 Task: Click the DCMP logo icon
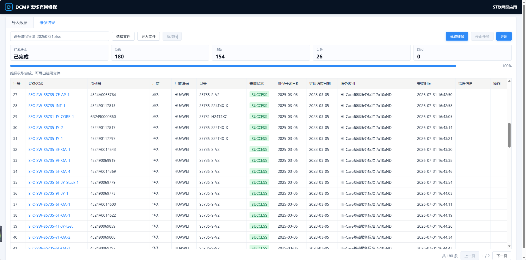9,7
